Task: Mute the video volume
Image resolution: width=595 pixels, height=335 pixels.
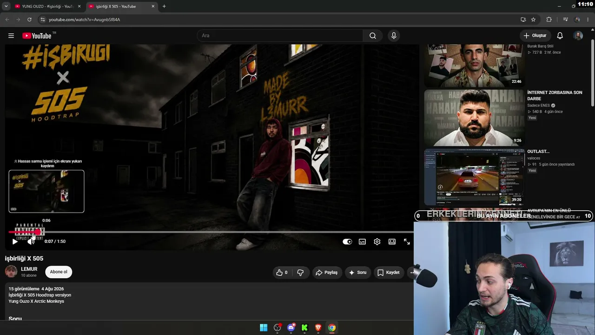Action: [31, 241]
